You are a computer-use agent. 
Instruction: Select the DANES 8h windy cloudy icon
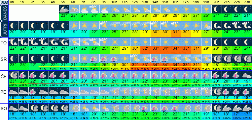(95, 9)
